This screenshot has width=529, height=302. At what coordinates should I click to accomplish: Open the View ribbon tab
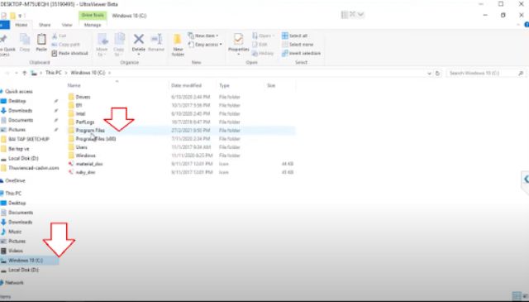[67, 25]
